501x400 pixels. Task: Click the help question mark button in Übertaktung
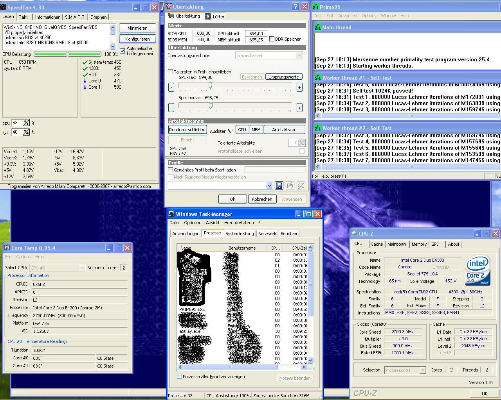point(296,7)
